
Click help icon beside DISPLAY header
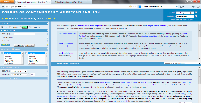click(47, 23)
